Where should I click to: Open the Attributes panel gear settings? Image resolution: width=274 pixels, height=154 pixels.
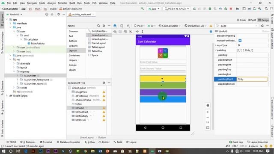262,26
